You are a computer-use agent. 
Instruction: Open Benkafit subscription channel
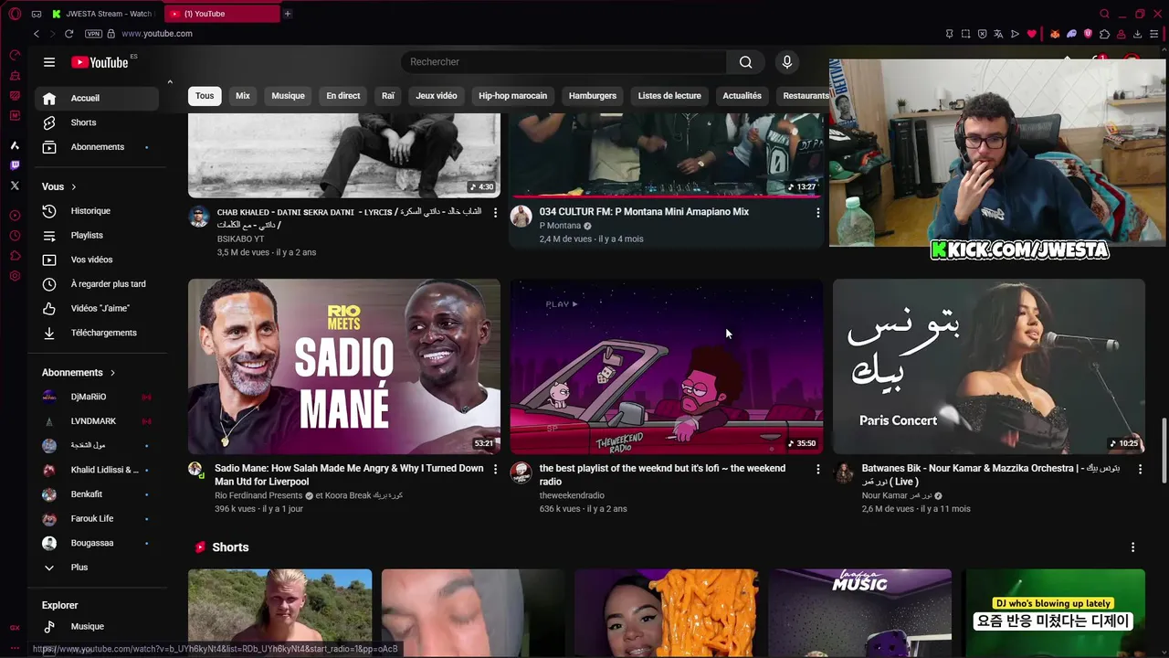[96, 494]
